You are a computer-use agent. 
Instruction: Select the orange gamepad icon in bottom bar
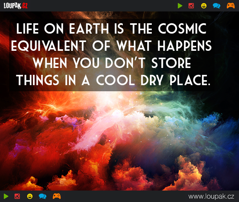57,196
